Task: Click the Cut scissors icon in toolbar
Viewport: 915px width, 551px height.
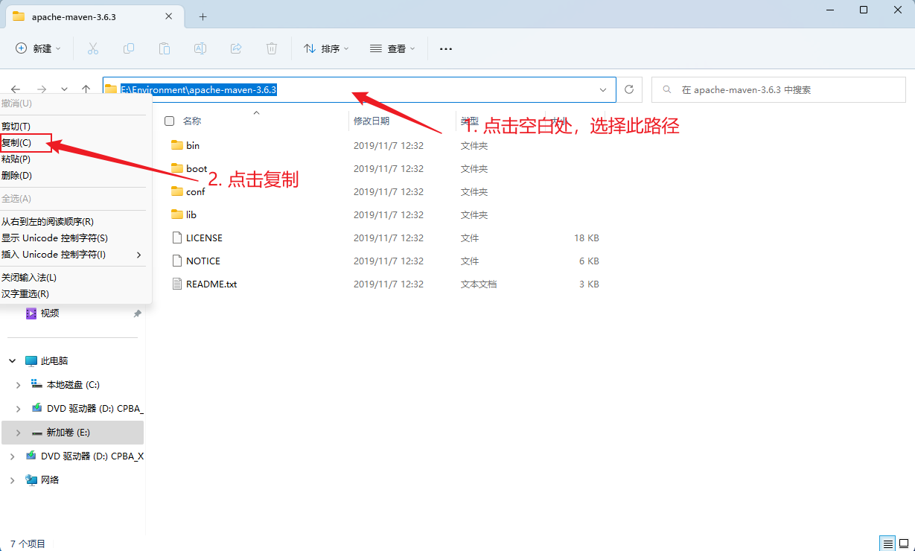Action: click(93, 48)
